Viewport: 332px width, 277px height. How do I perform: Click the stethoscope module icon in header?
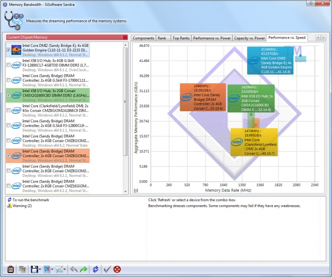click(x=14, y=21)
